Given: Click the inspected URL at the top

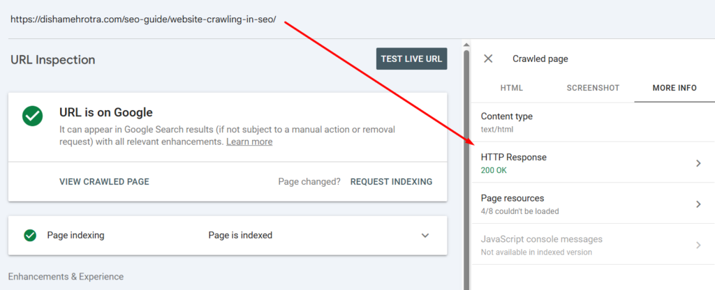Looking at the screenshot, I should click(x=143, y=20).
